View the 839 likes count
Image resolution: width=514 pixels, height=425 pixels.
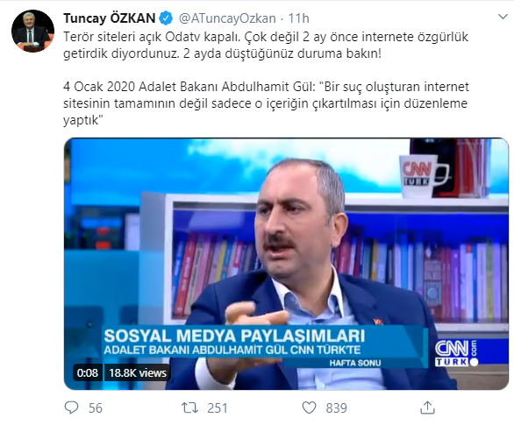(x=336, y=408)
